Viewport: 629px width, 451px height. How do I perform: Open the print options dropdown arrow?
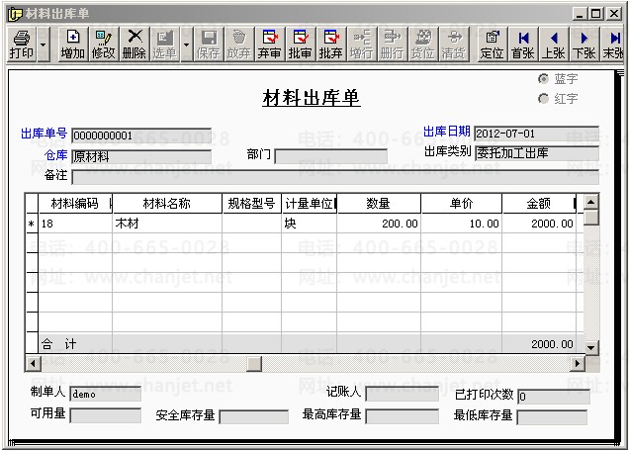[x=44, y=45]
